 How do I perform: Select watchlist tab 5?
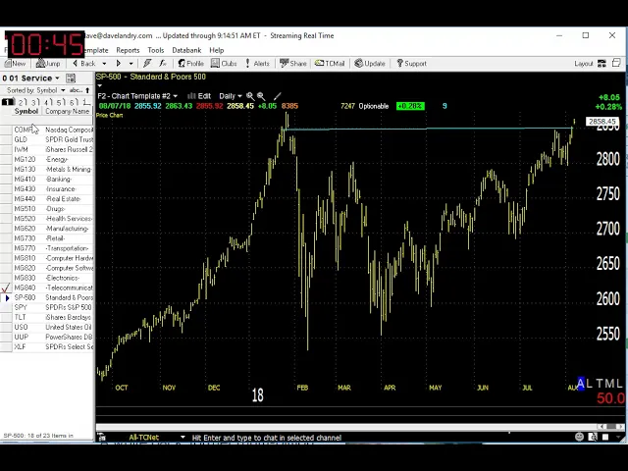(x=61, y=102)
